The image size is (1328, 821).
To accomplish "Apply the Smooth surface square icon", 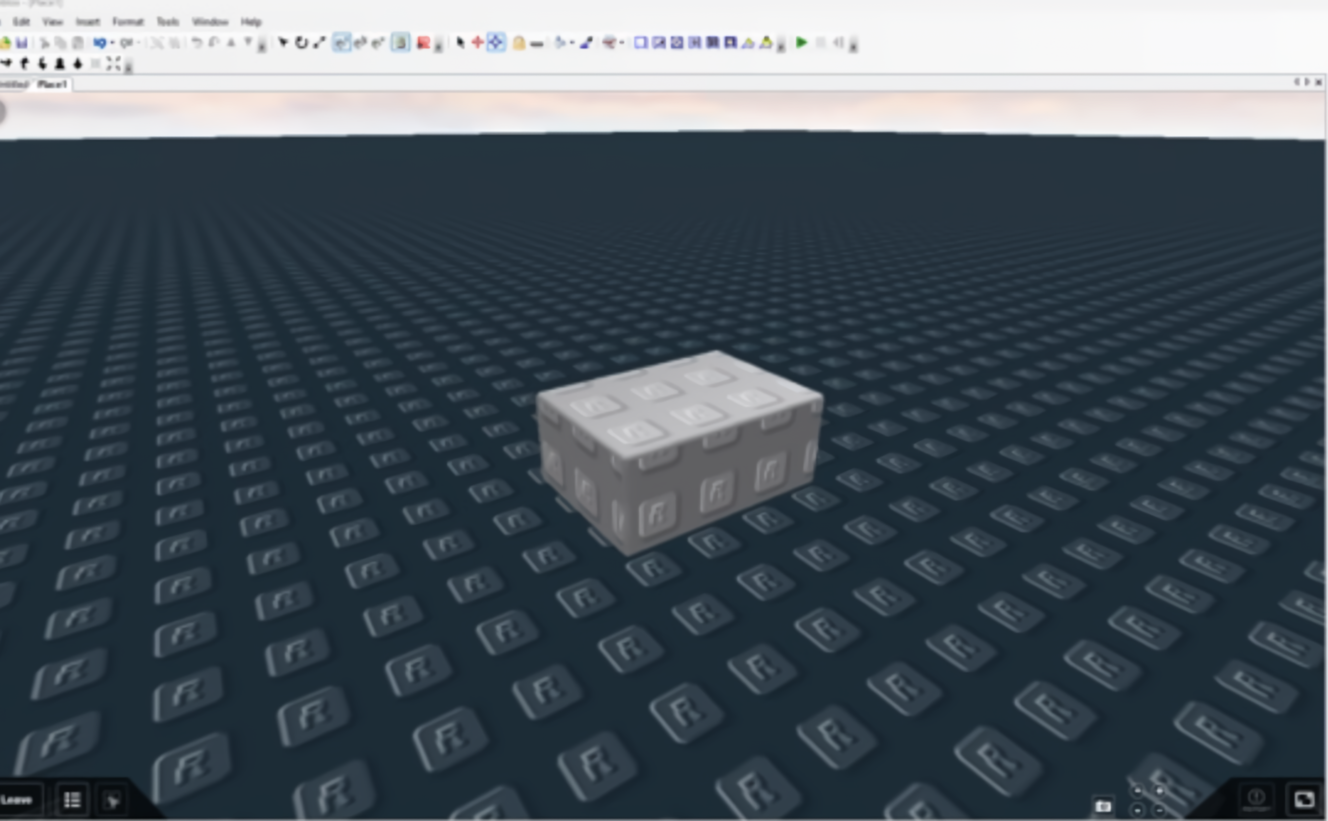I will 641,42.
